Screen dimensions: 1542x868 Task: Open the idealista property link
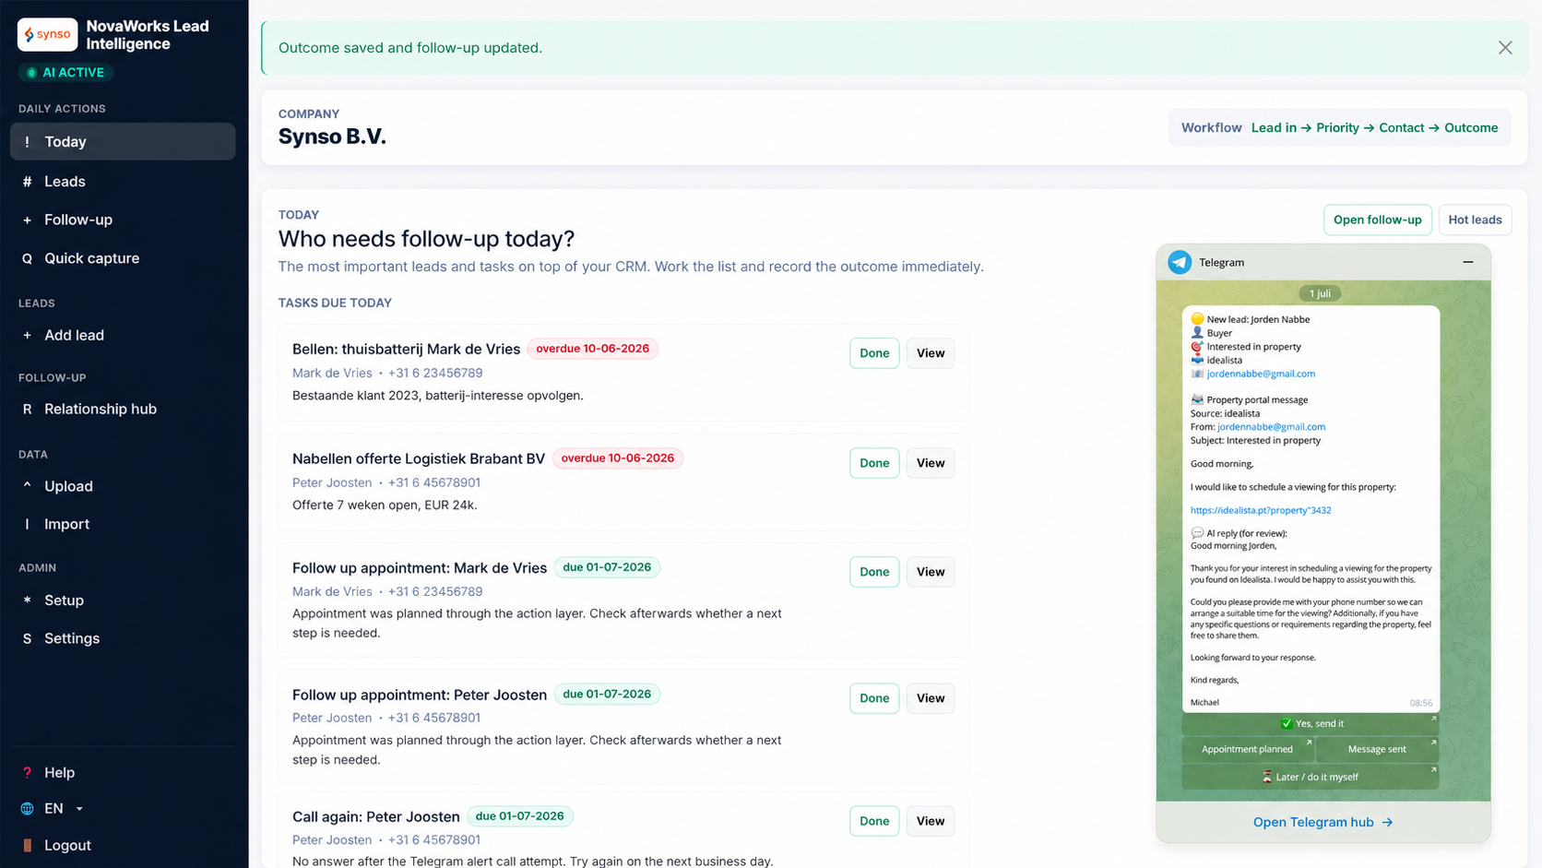pos(1260,510)
